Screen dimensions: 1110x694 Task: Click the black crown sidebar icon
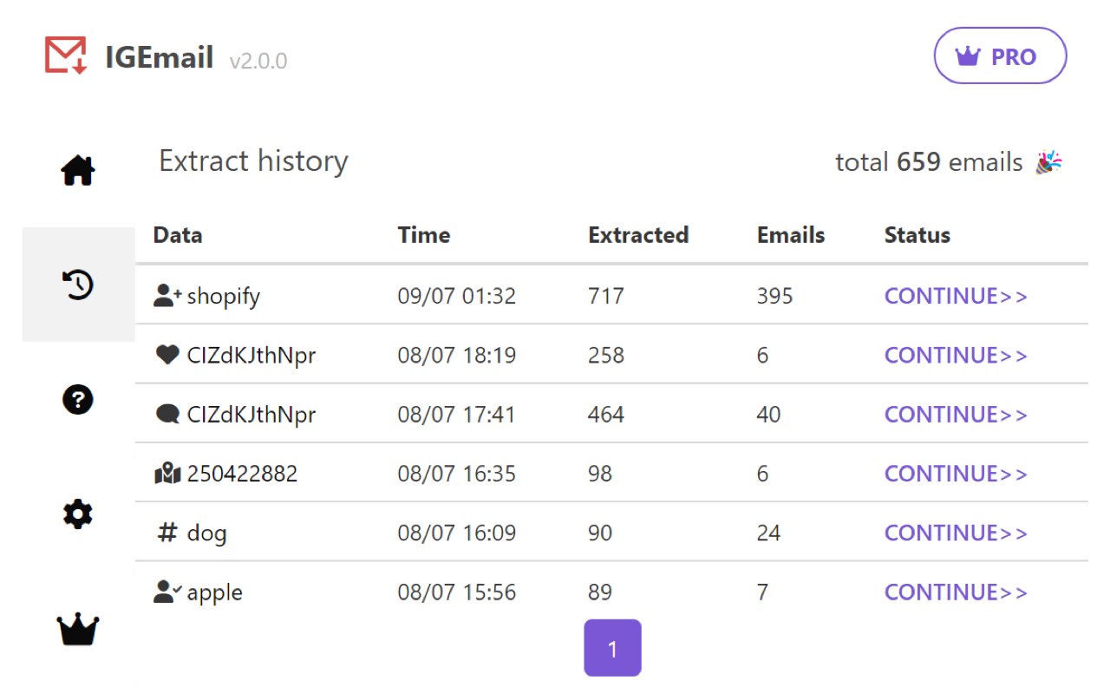pyautogui.click(x=78, y=629)
